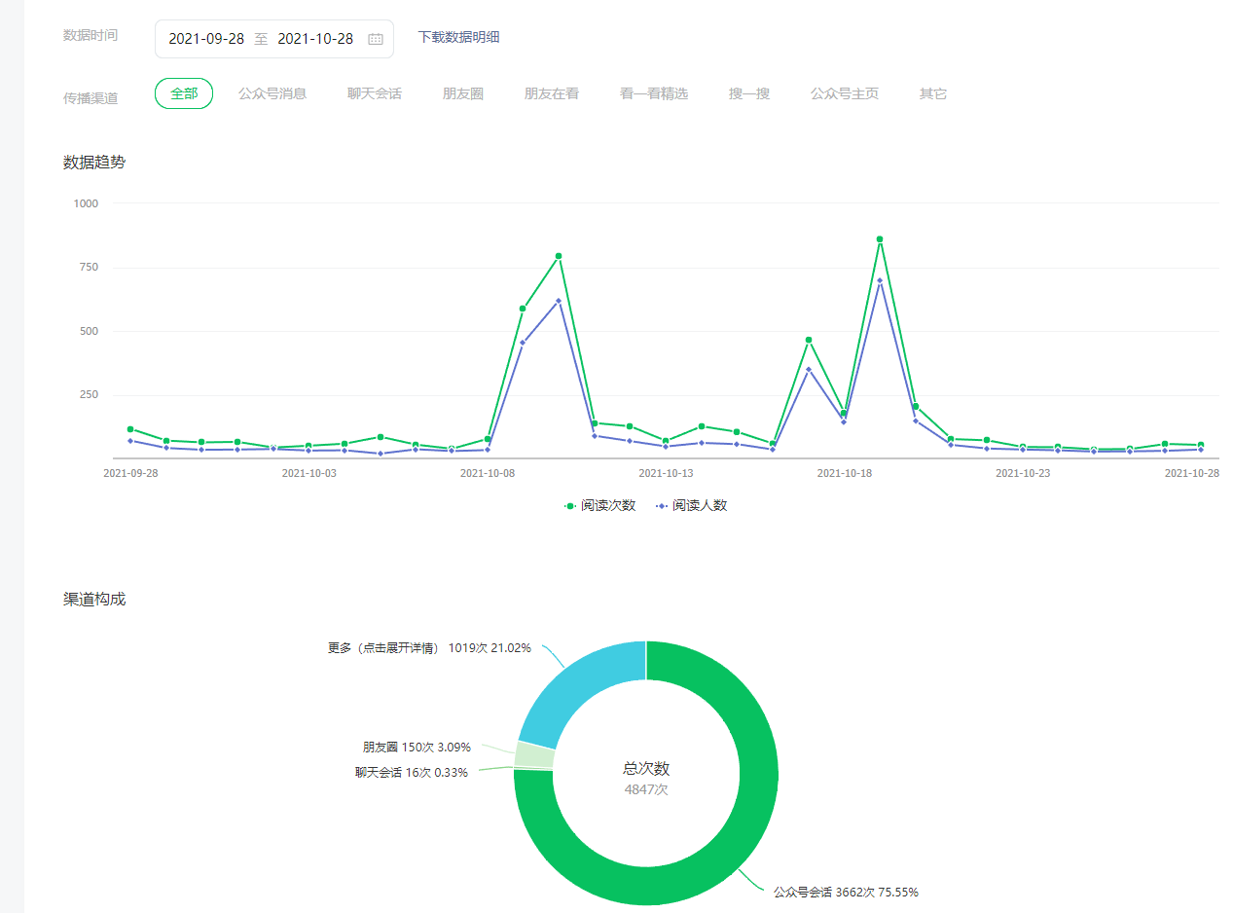Image resolution: width=1233 pixels, height=913 pixels.
Task: Toggle 阅读人数 legend purple marker
Action: (x=662, y=506)
